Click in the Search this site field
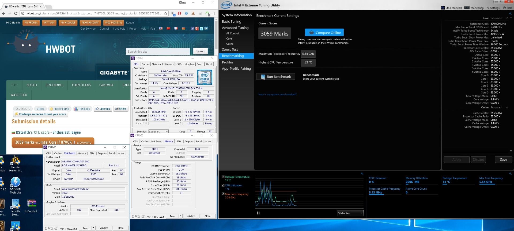Viewport: 514px width, 231px height. pyautogui.click(x=158, y=52)
